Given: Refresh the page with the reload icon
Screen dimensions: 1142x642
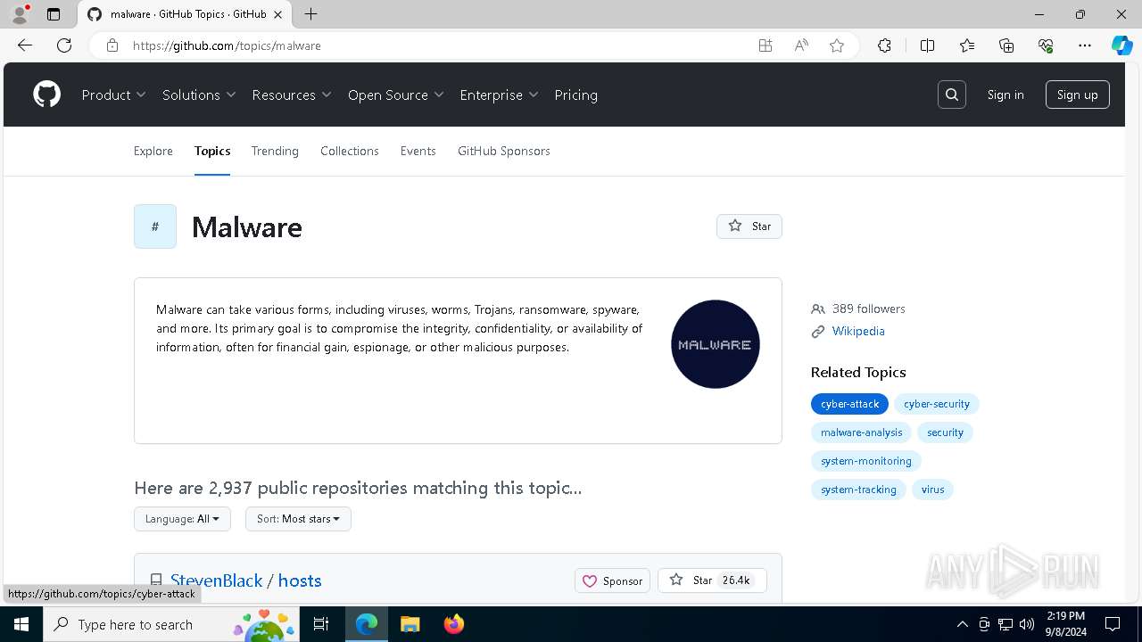Looking at the screenshot, I should click(x=64, y=45).
